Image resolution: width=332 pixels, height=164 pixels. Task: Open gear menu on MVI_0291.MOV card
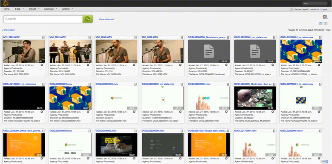(88, 65)
